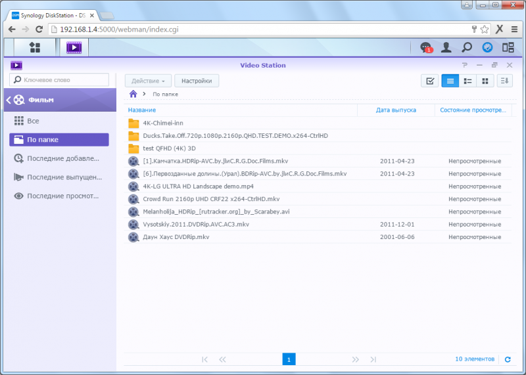Open the Ducks.Take.Off folder icon

coord(133,136)
